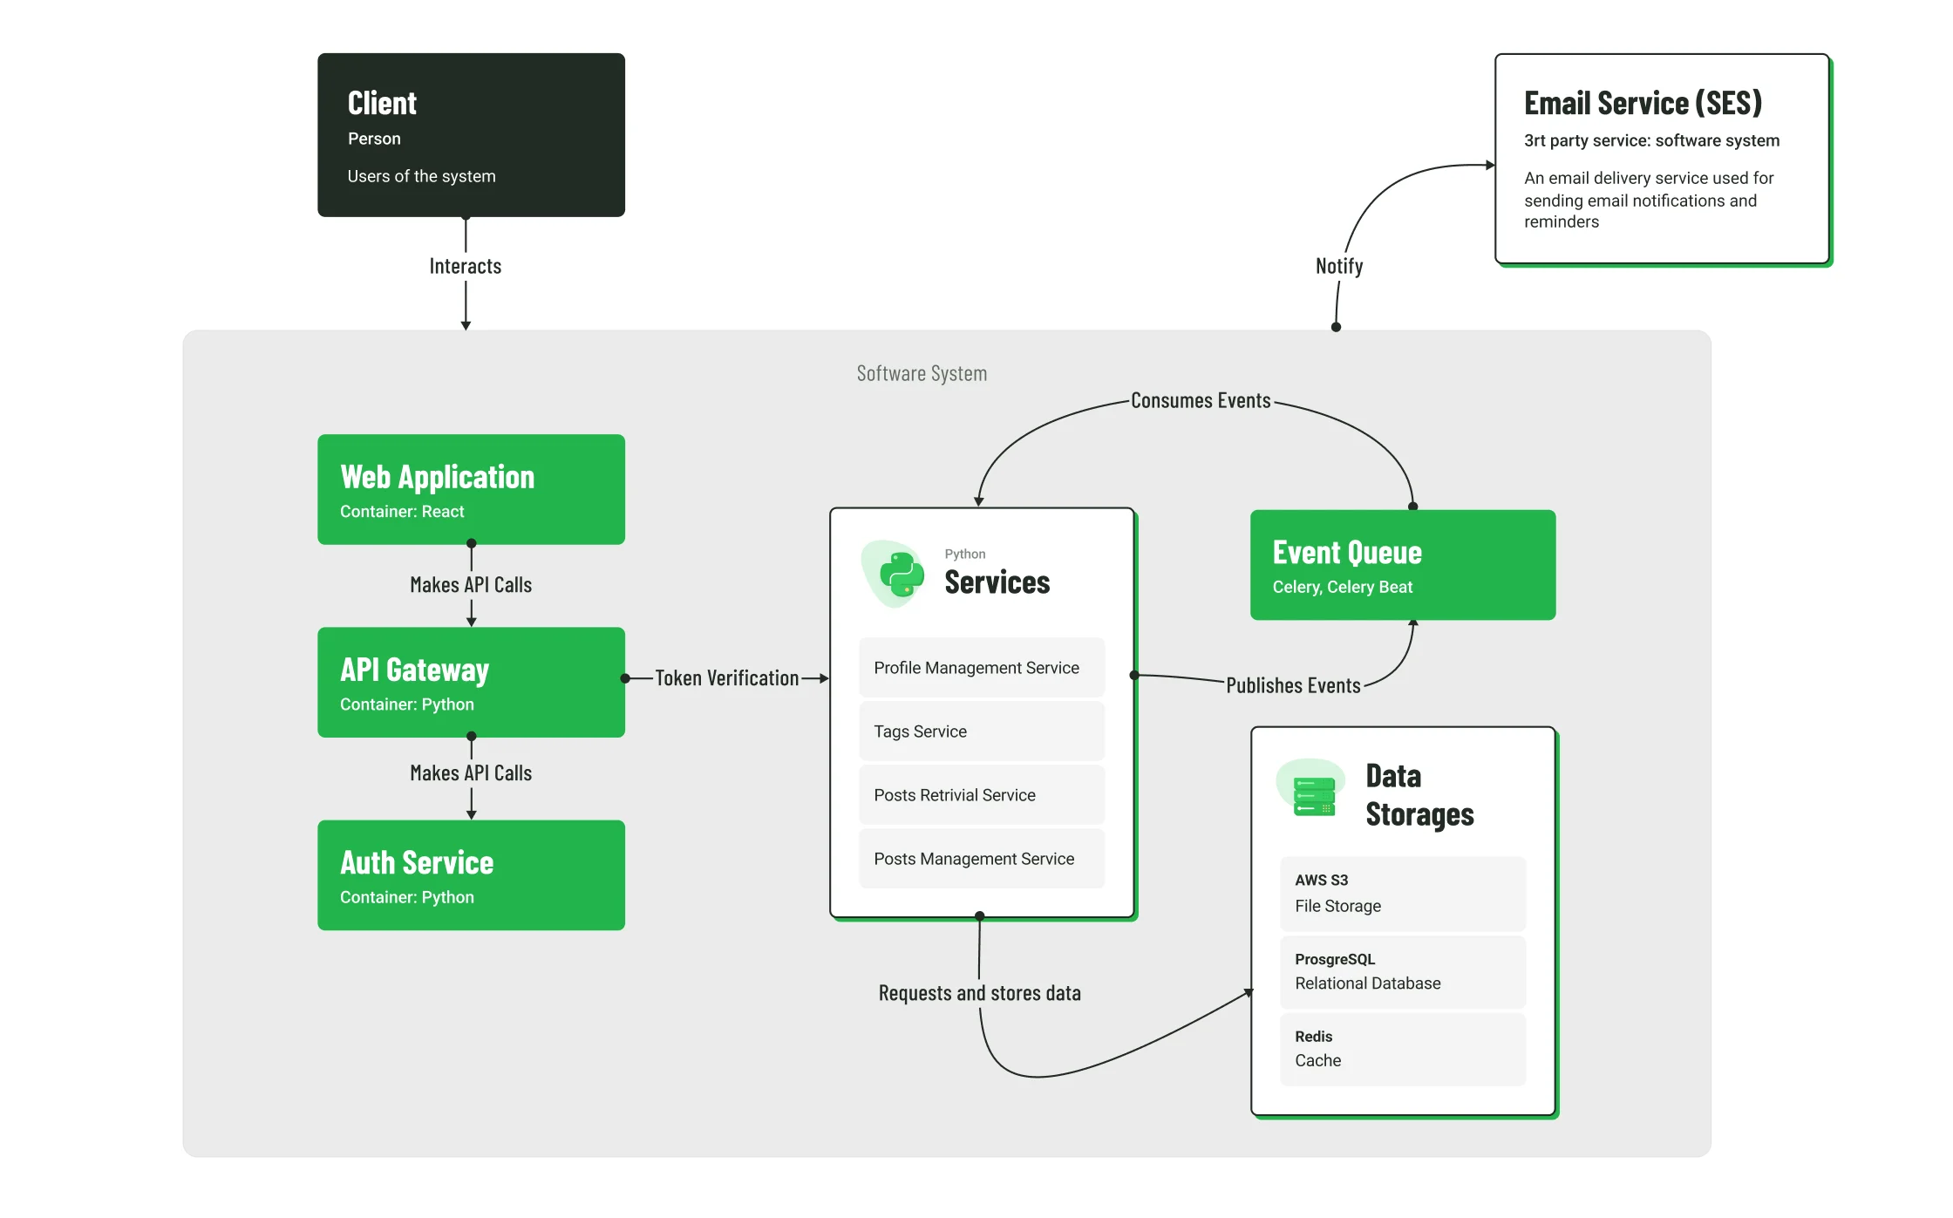Click the Auth Service container

click(x=471, y=874)
